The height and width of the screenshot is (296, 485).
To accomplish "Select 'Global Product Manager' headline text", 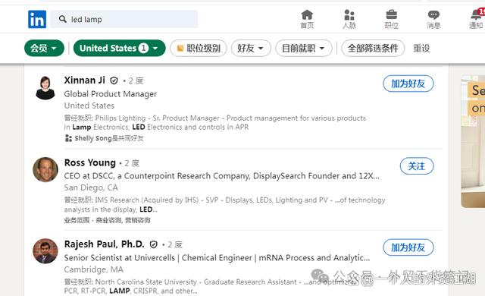I will pos(111,94).
